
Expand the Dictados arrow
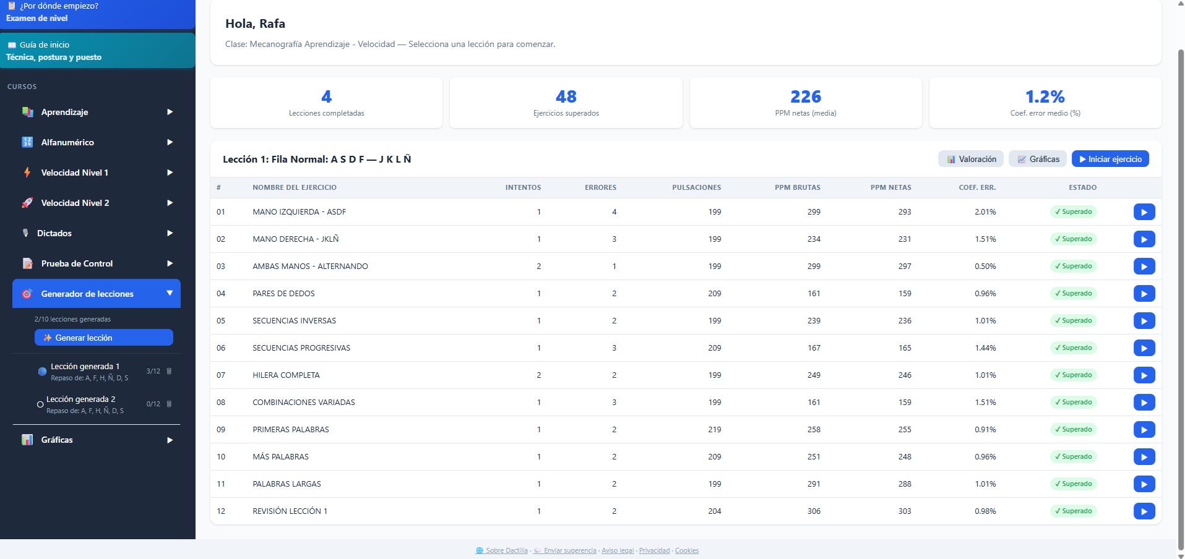coord(170,233)
